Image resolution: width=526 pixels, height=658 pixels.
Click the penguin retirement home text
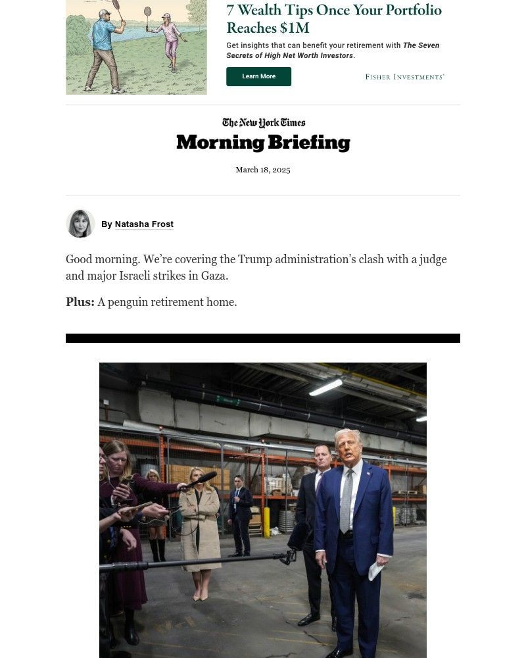click(168, 302)
